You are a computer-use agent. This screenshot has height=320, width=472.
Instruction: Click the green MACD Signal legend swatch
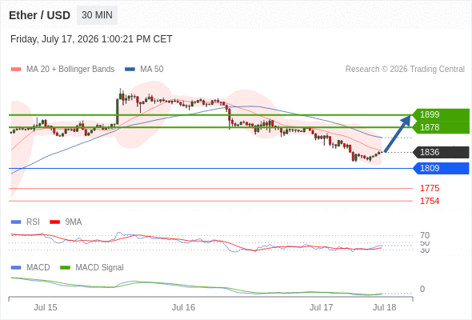point(65,268)
